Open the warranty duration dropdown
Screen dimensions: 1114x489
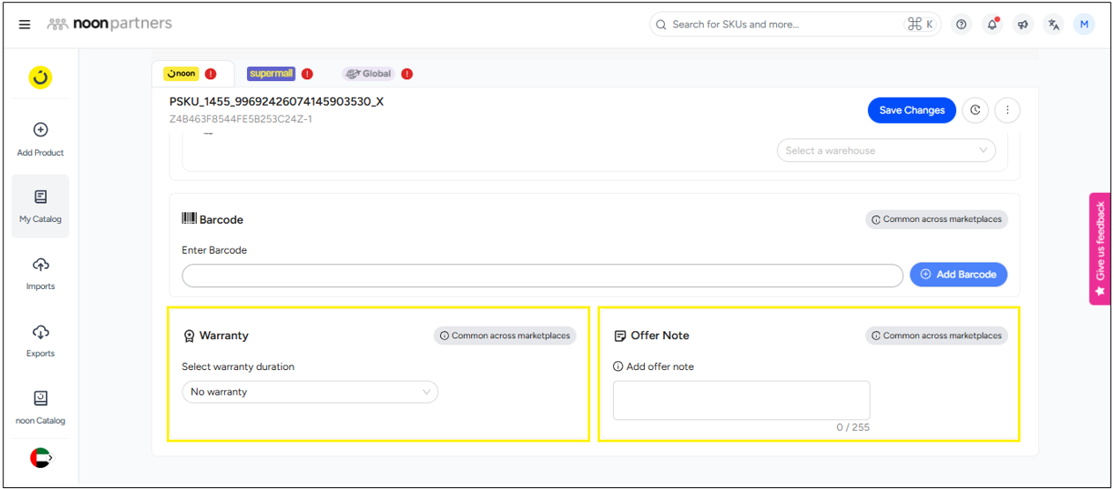tap(310, 392)
